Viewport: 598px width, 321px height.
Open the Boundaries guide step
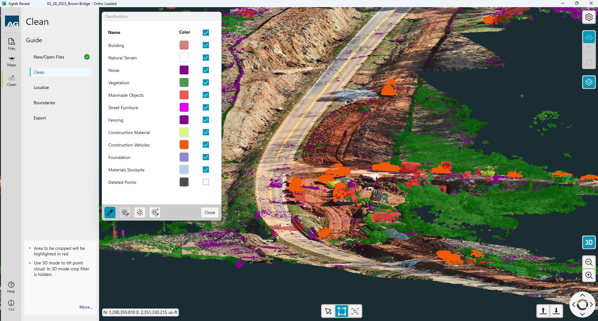44,103
